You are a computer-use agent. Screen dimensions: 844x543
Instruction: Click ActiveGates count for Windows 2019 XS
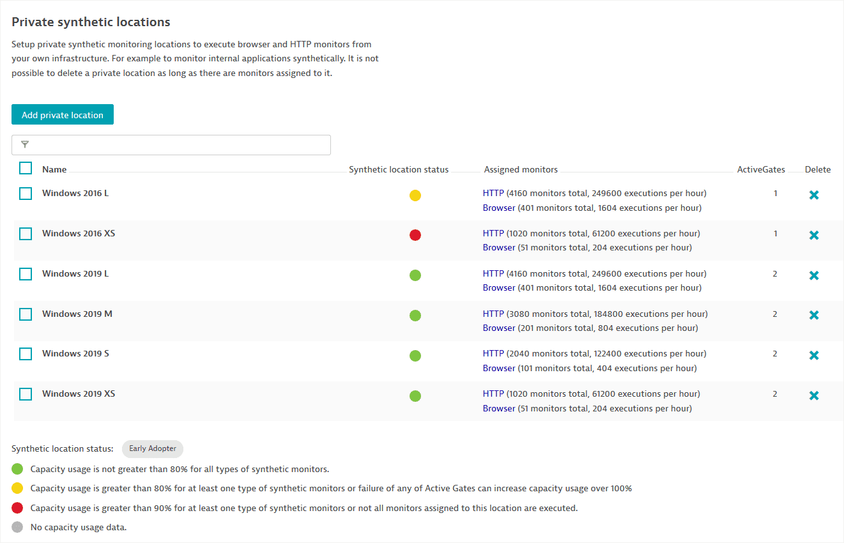[775, 394]
